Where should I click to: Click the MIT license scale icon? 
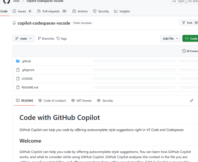(x=73, y=101)
